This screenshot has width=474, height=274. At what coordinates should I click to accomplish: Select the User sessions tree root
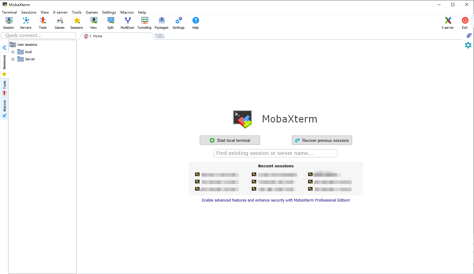(x=27, y=45)
